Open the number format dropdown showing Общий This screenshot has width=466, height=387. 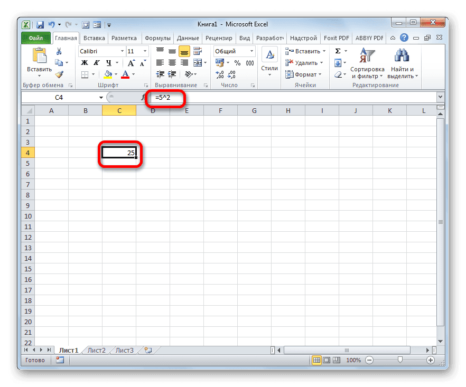pos(231,51)
